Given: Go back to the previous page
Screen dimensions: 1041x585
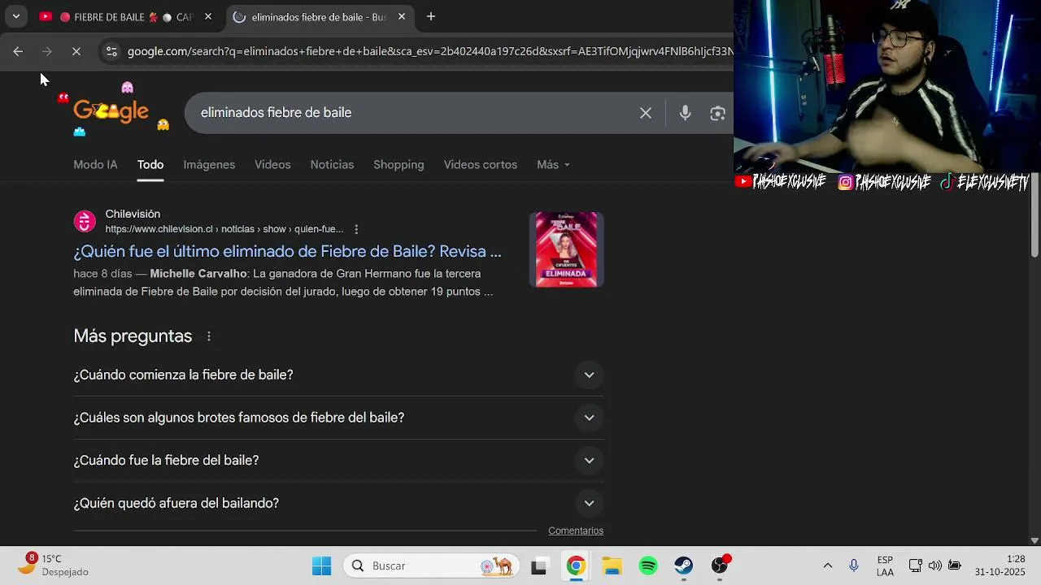Looking at the screenshot, I should (x=18, y=51).
